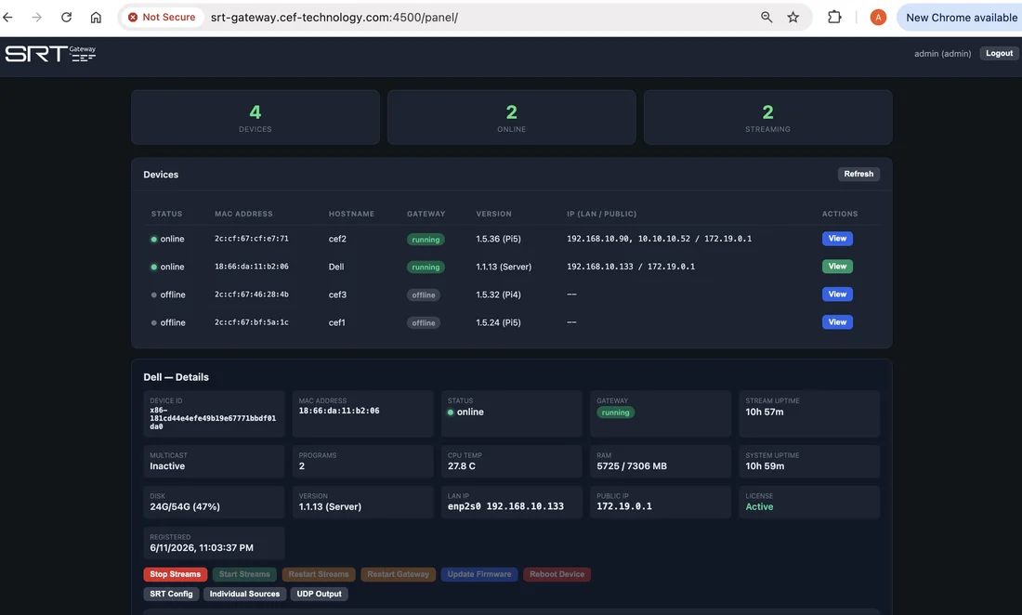
Task: Go back with the browser back arrow
Action: click(7, 18)
